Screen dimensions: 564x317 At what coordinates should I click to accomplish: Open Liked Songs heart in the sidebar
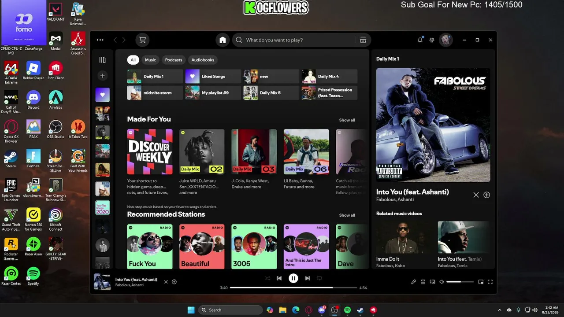tap(103, 95)
